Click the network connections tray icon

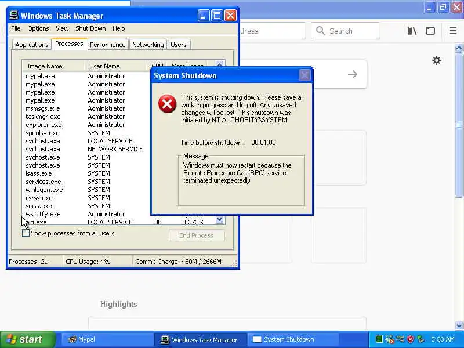pyautogui.click(x=400, y=339)
